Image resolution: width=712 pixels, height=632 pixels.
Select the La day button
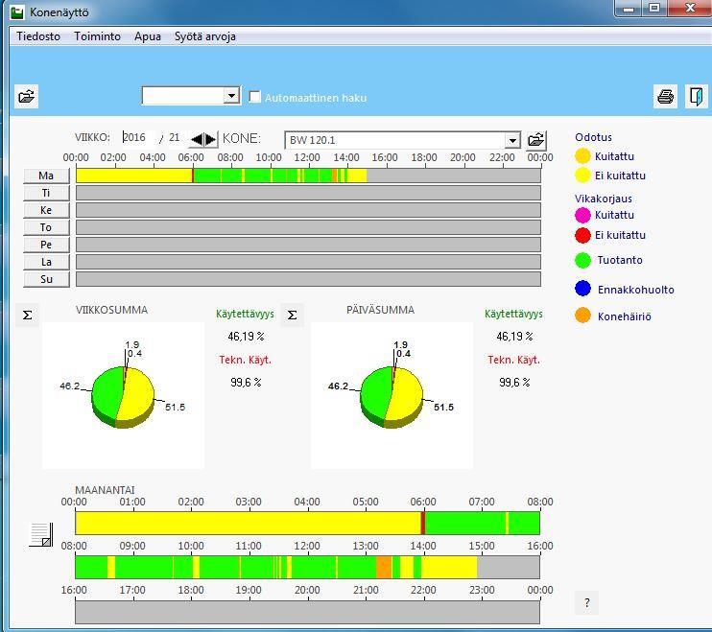46,262
